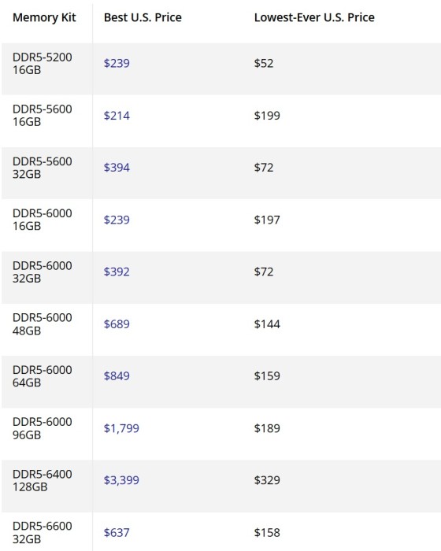Click the Lowest-Ever U.S. Price column header
Viewport: 441px width, 551px height.
click(314, 17)
